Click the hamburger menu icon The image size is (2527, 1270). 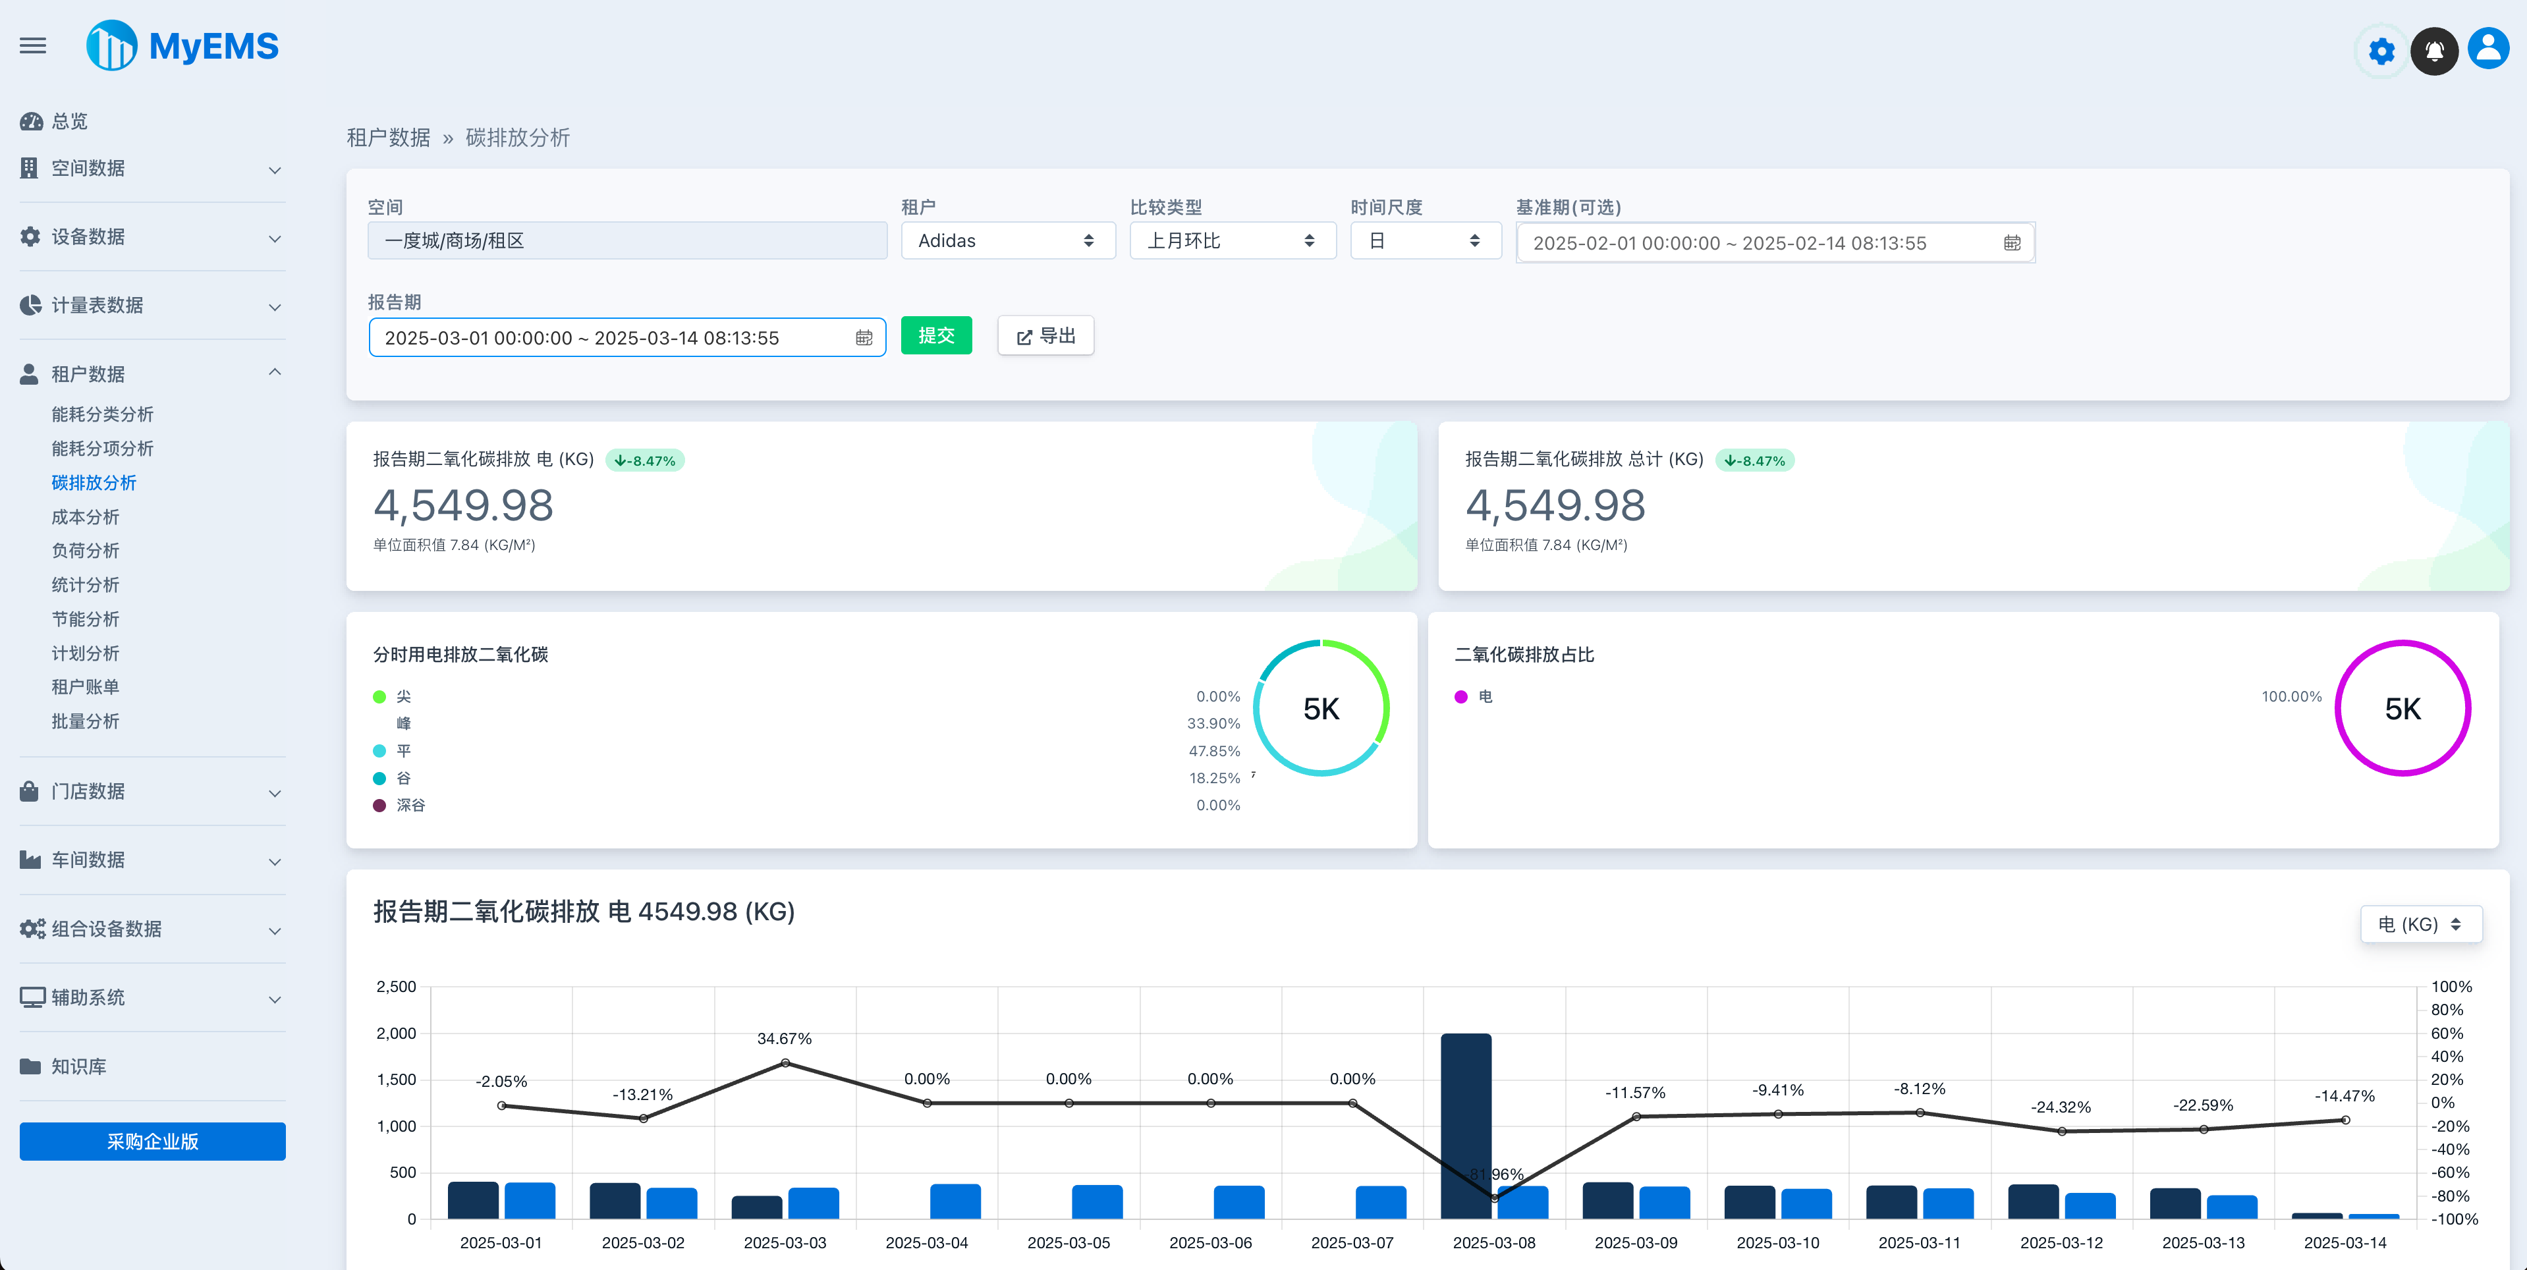click(34, 45)
